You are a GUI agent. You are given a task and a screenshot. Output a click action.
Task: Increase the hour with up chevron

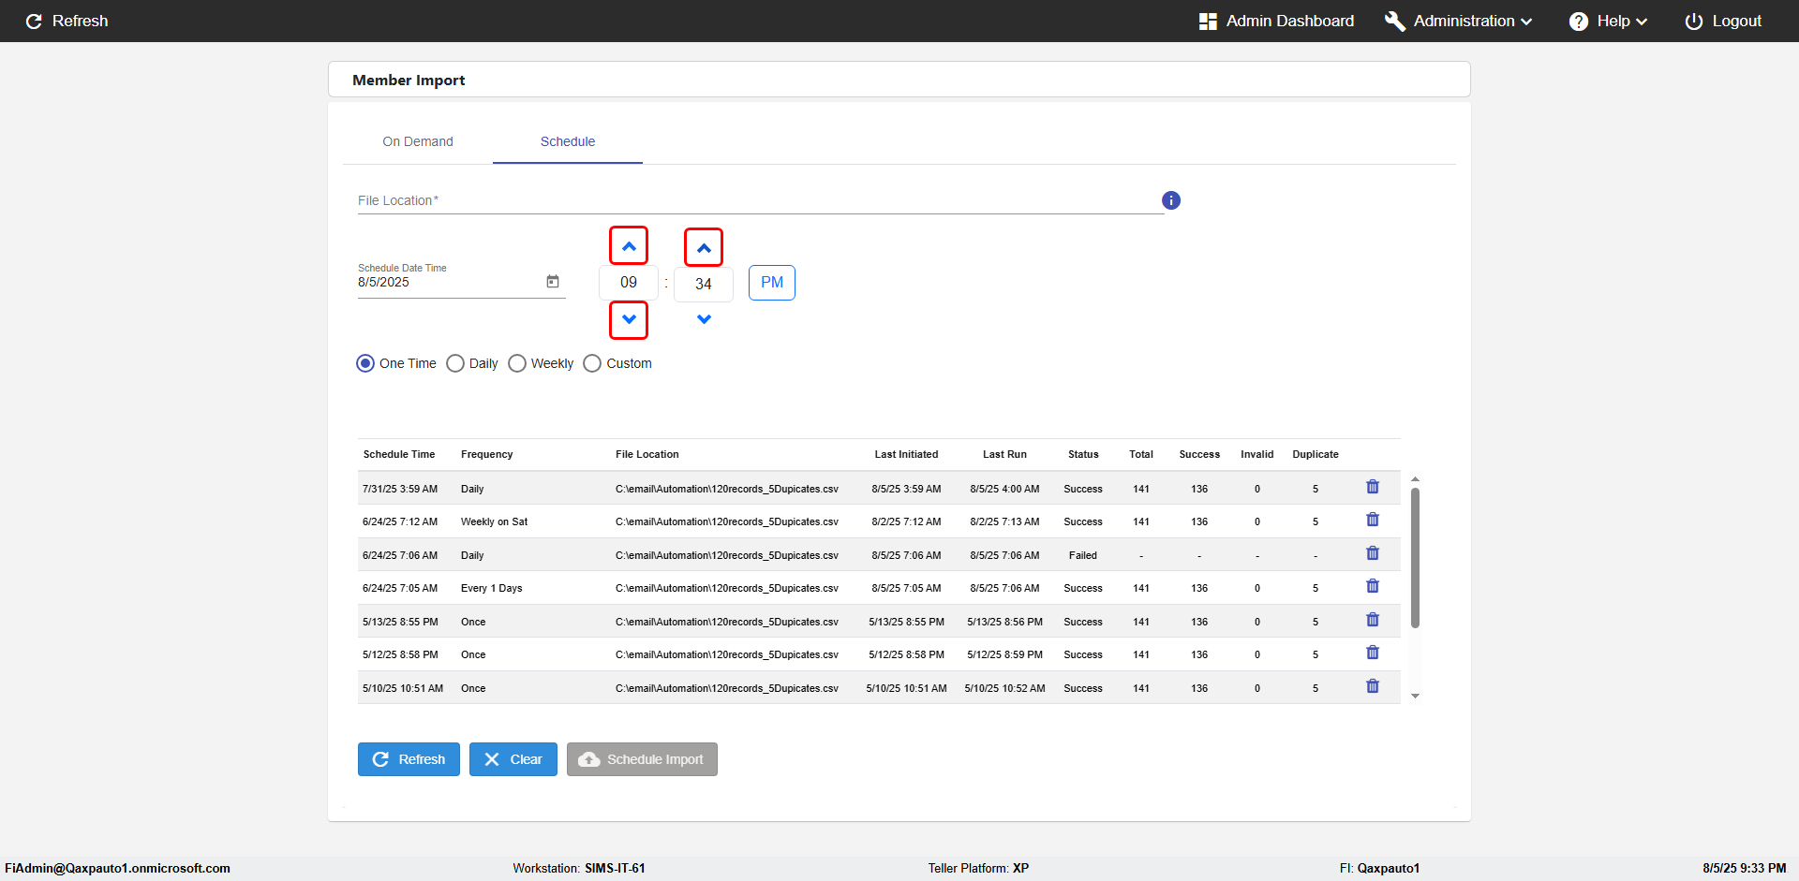(x=629, y=246)
